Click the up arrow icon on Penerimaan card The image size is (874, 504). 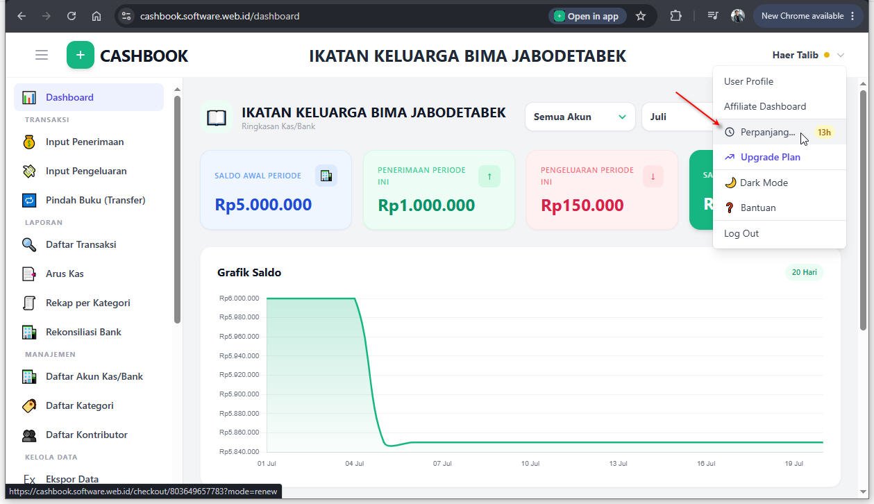click(x=489, y=176)
